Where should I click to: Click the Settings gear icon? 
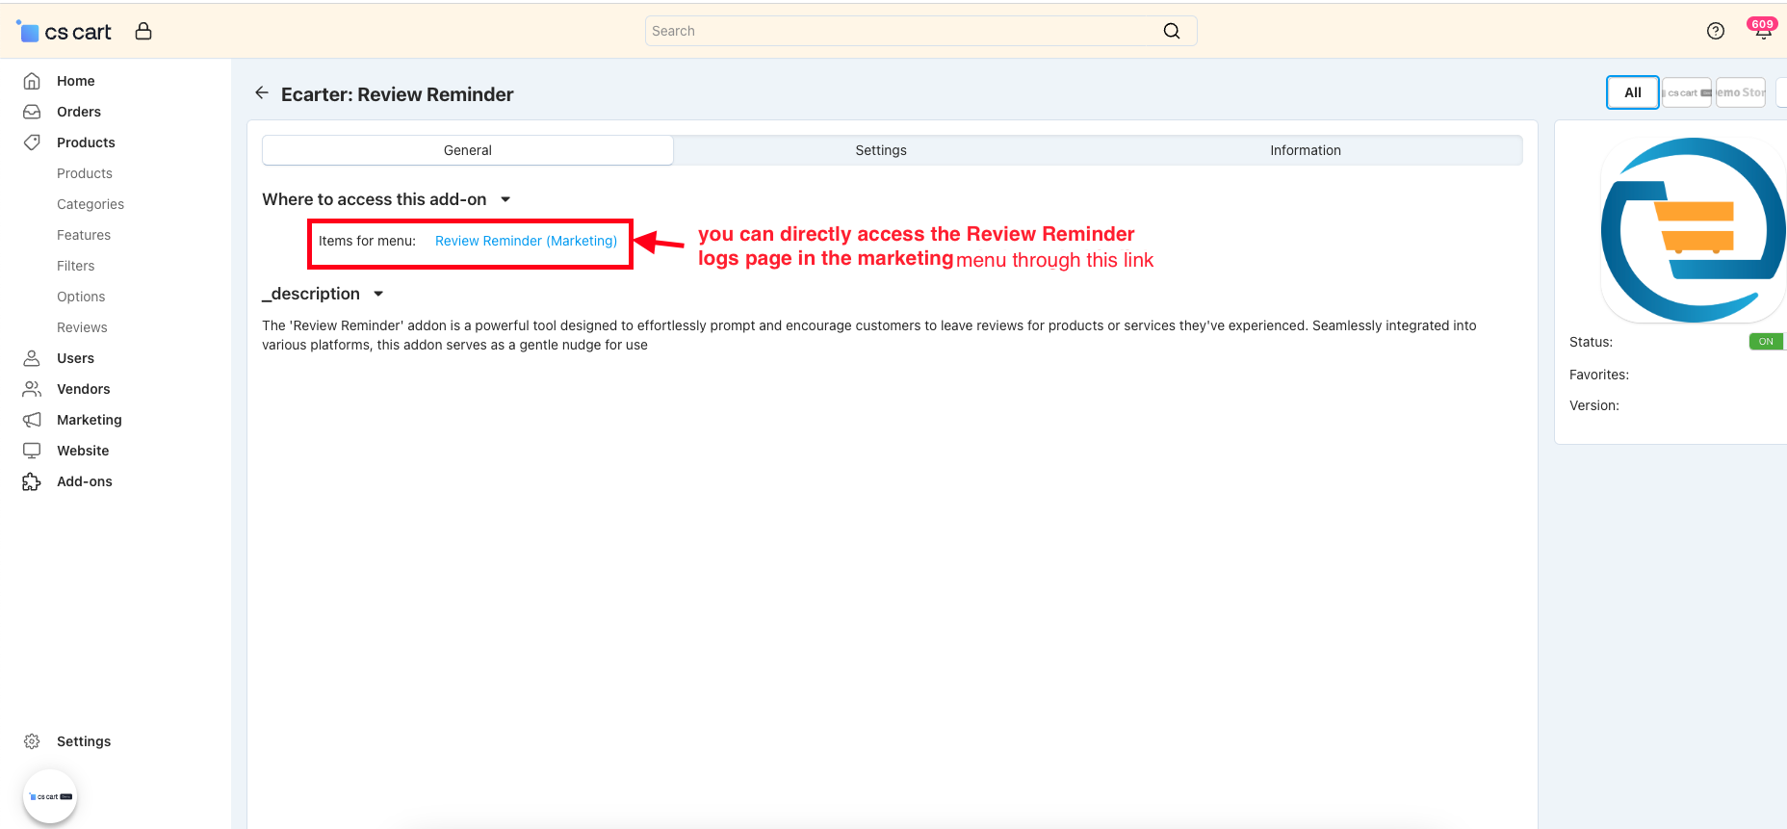point(32,741)
